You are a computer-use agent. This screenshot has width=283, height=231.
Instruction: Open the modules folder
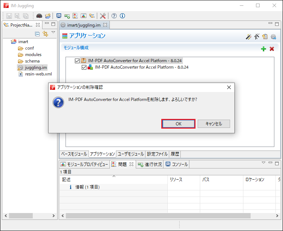(33, 55)
